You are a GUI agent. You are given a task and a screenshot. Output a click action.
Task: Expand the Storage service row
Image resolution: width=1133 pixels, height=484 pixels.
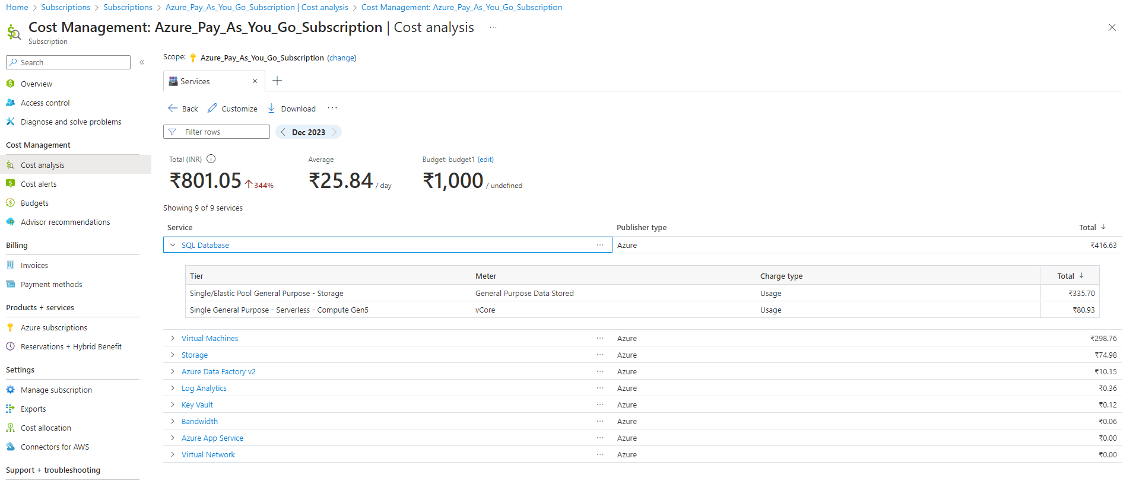coord(173,355)
